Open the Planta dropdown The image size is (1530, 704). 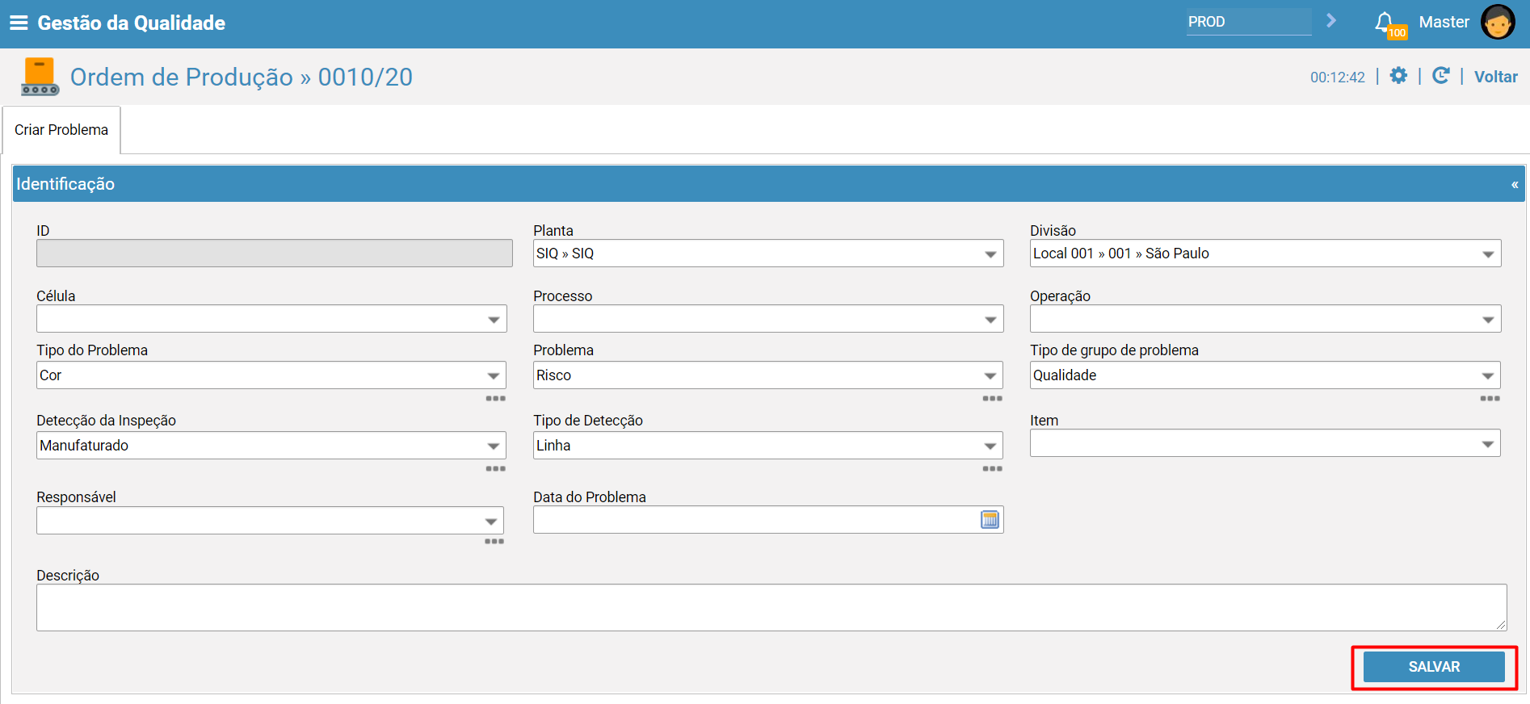point(768,254)
